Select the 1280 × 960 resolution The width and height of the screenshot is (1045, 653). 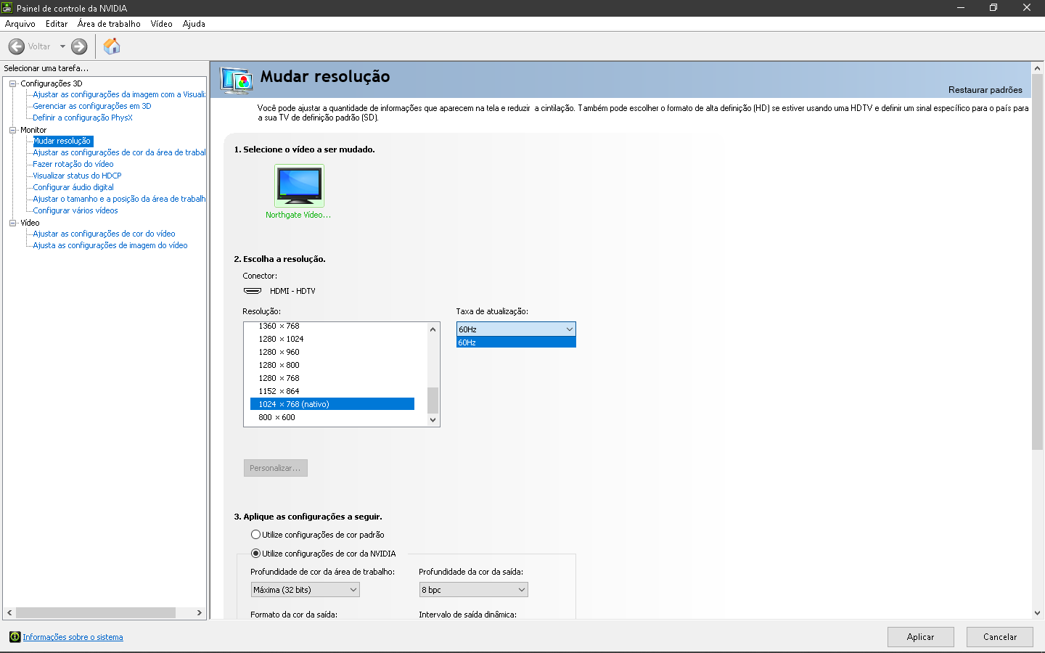click(x=332, y=352)
